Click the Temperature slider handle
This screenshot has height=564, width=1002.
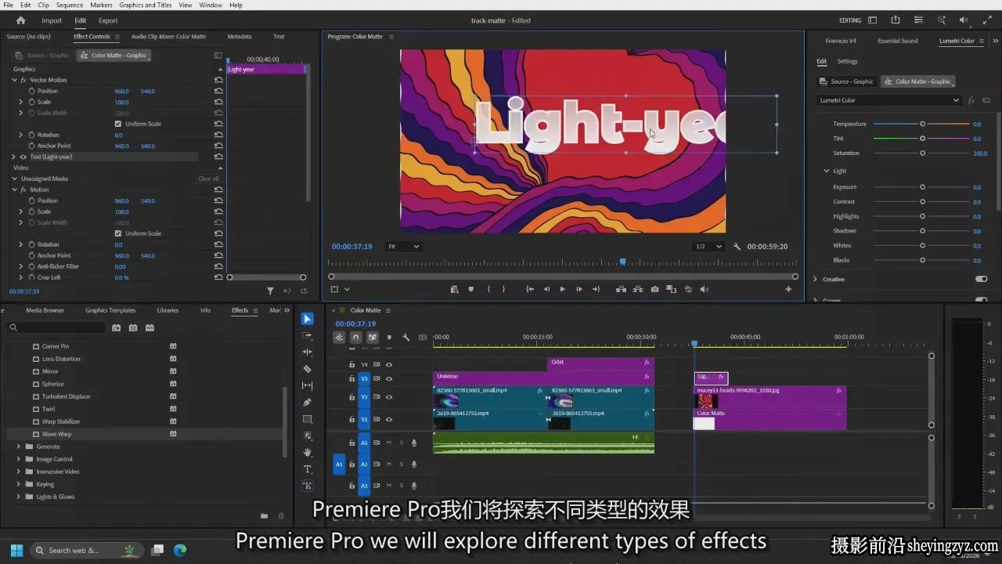click(922, 124)
